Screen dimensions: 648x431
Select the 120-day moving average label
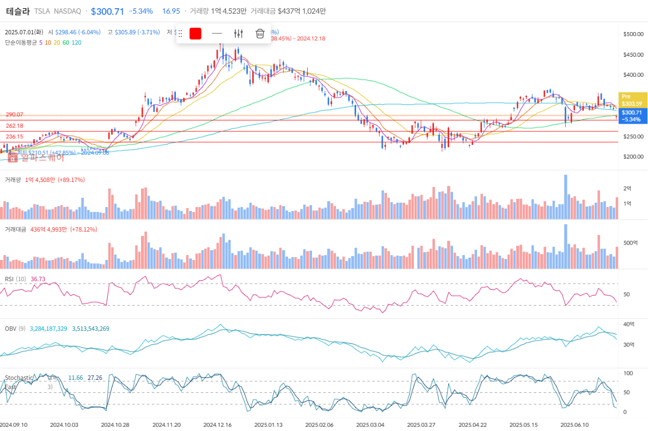pos(76,43)
